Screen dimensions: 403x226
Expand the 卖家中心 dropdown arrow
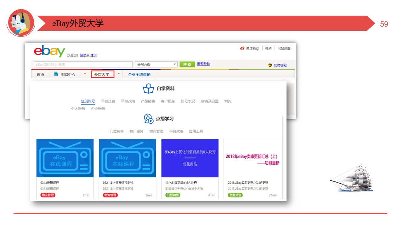pyautogui.click(x=84, y=74)
